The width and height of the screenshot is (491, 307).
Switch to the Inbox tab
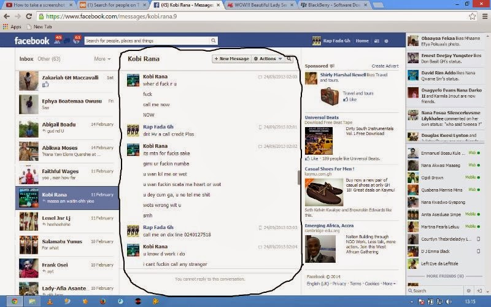26,59
